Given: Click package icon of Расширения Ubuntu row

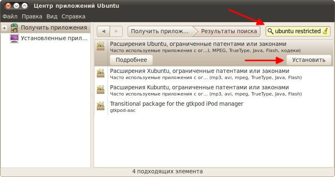Looking at the screenshot, I should pyautogui.click(x=101, y=46).
